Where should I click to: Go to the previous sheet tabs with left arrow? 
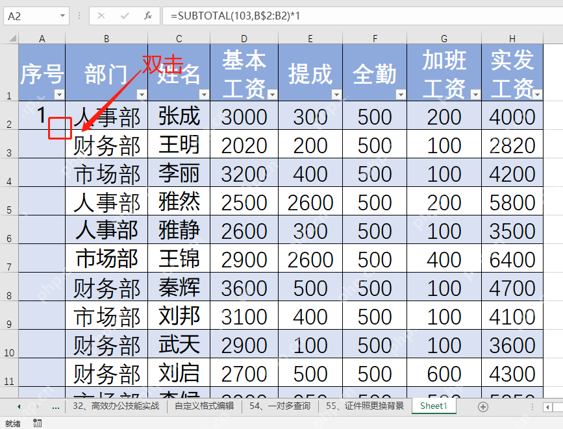pos(19,407)
